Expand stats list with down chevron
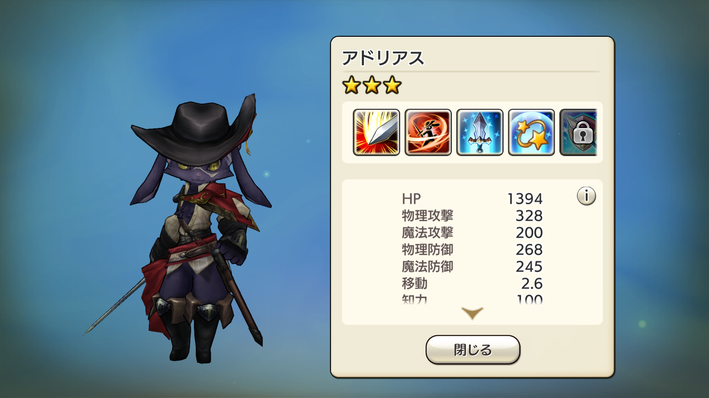The image size is (709, 398). coord(472,313)
